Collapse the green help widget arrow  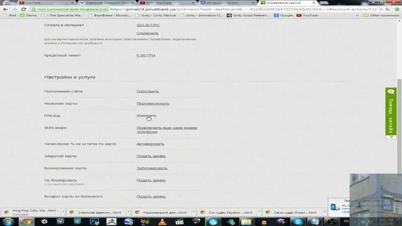pos(391,137)
